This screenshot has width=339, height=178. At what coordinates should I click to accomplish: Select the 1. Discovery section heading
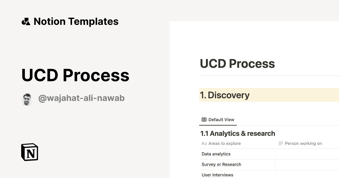click(225, 95)
